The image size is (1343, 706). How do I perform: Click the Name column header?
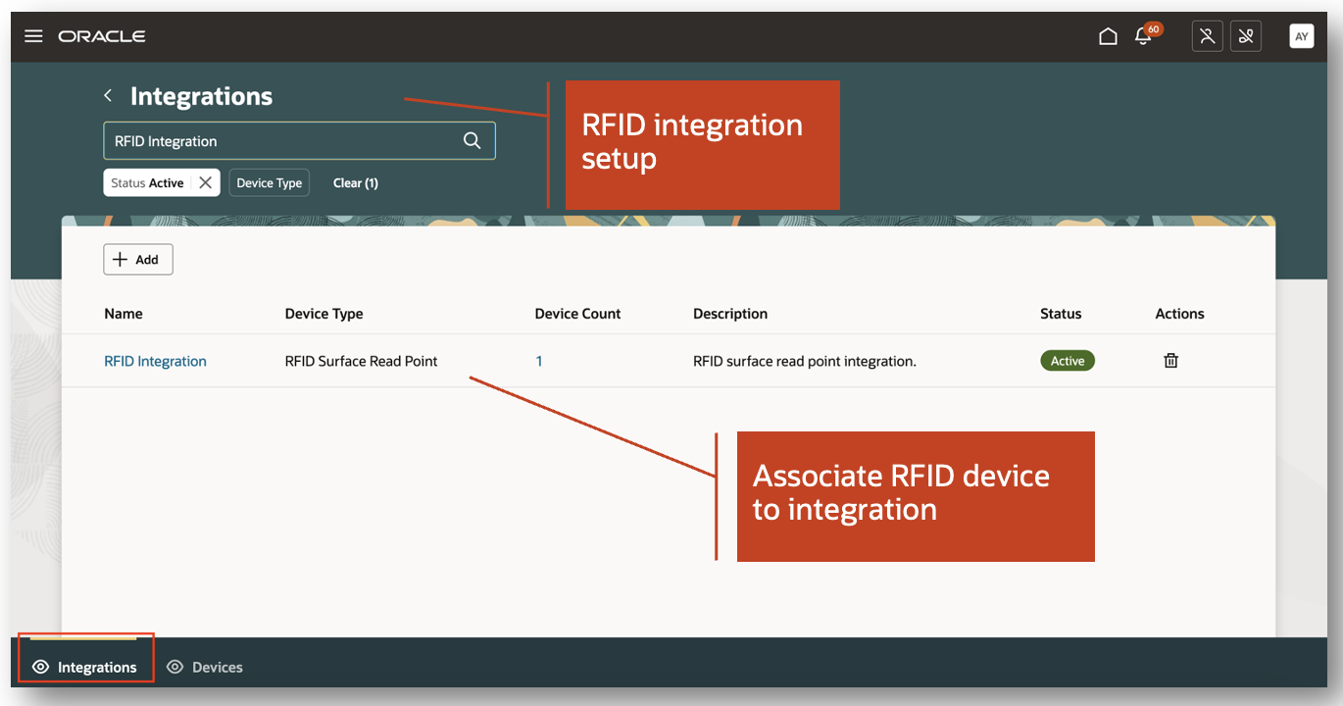(x=124, y=314)
